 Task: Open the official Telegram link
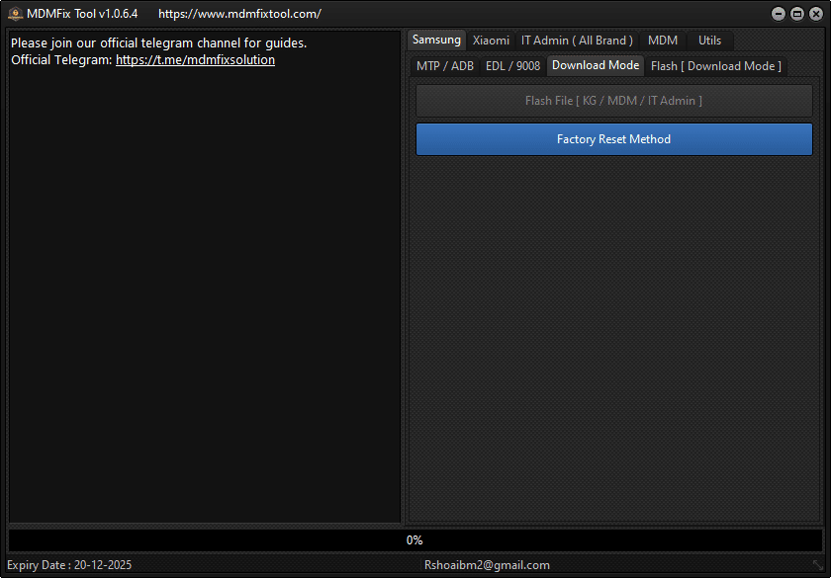[195, 59]
